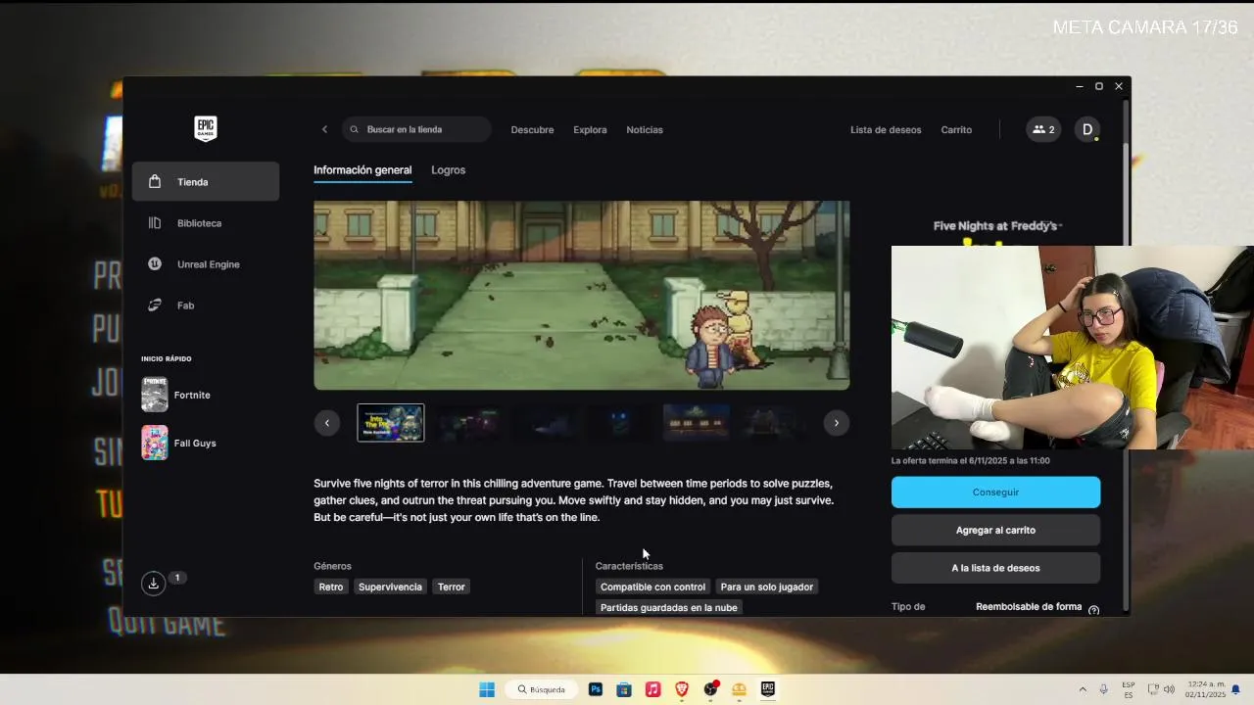
Task: Open the Noticias section
Action: 645,129
